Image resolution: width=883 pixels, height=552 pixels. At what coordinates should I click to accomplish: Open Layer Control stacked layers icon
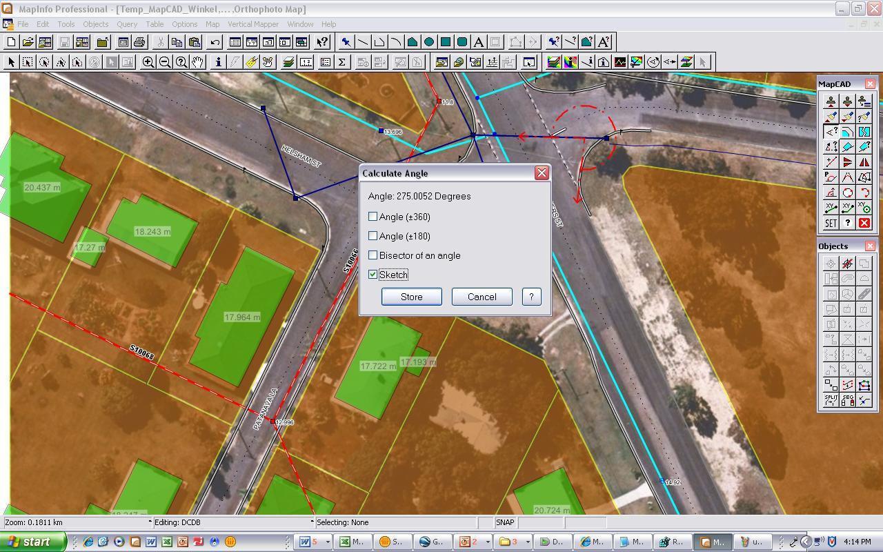click(x=288, y=62)
